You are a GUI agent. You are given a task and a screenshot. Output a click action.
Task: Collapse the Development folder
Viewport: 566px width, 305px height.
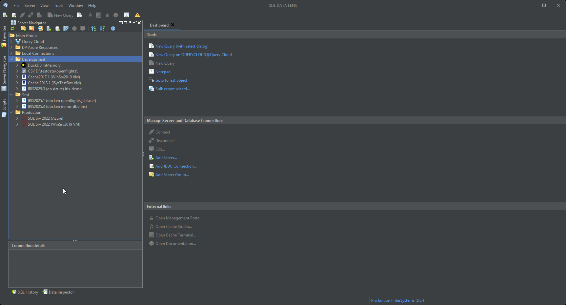[x=11, y=59]
